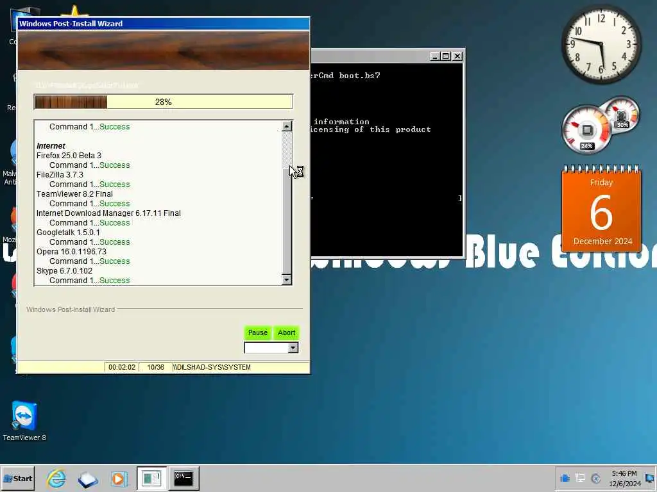Open the Start menu
The width and height of the screenshot is (657, 492).
tap(17, 478)
